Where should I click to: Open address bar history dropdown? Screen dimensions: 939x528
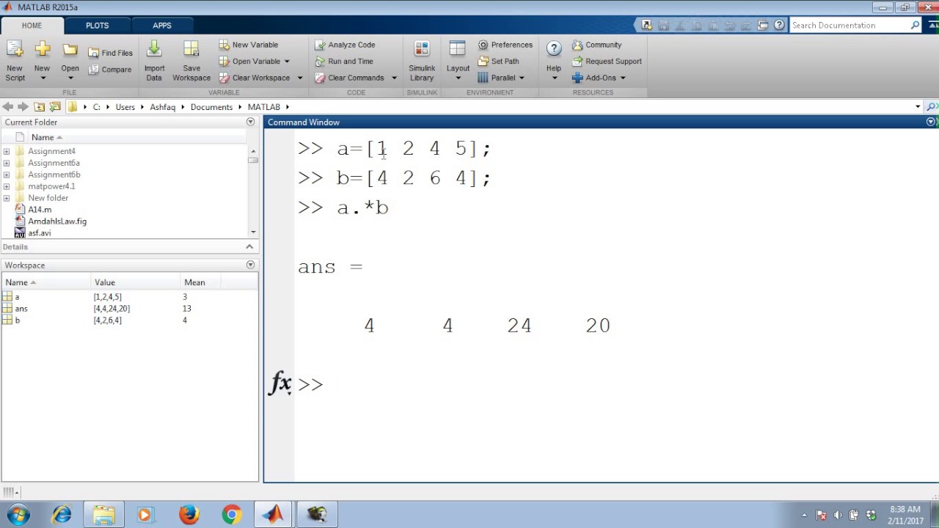tap(918, 107)
